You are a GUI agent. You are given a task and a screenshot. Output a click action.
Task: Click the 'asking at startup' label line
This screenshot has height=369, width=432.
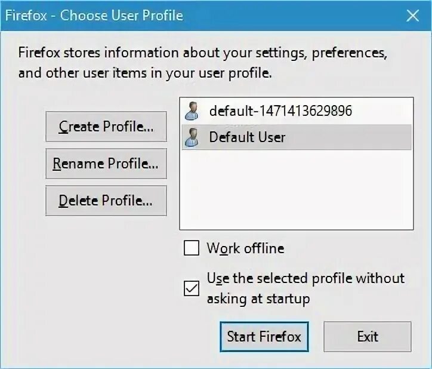pos(258,299)
